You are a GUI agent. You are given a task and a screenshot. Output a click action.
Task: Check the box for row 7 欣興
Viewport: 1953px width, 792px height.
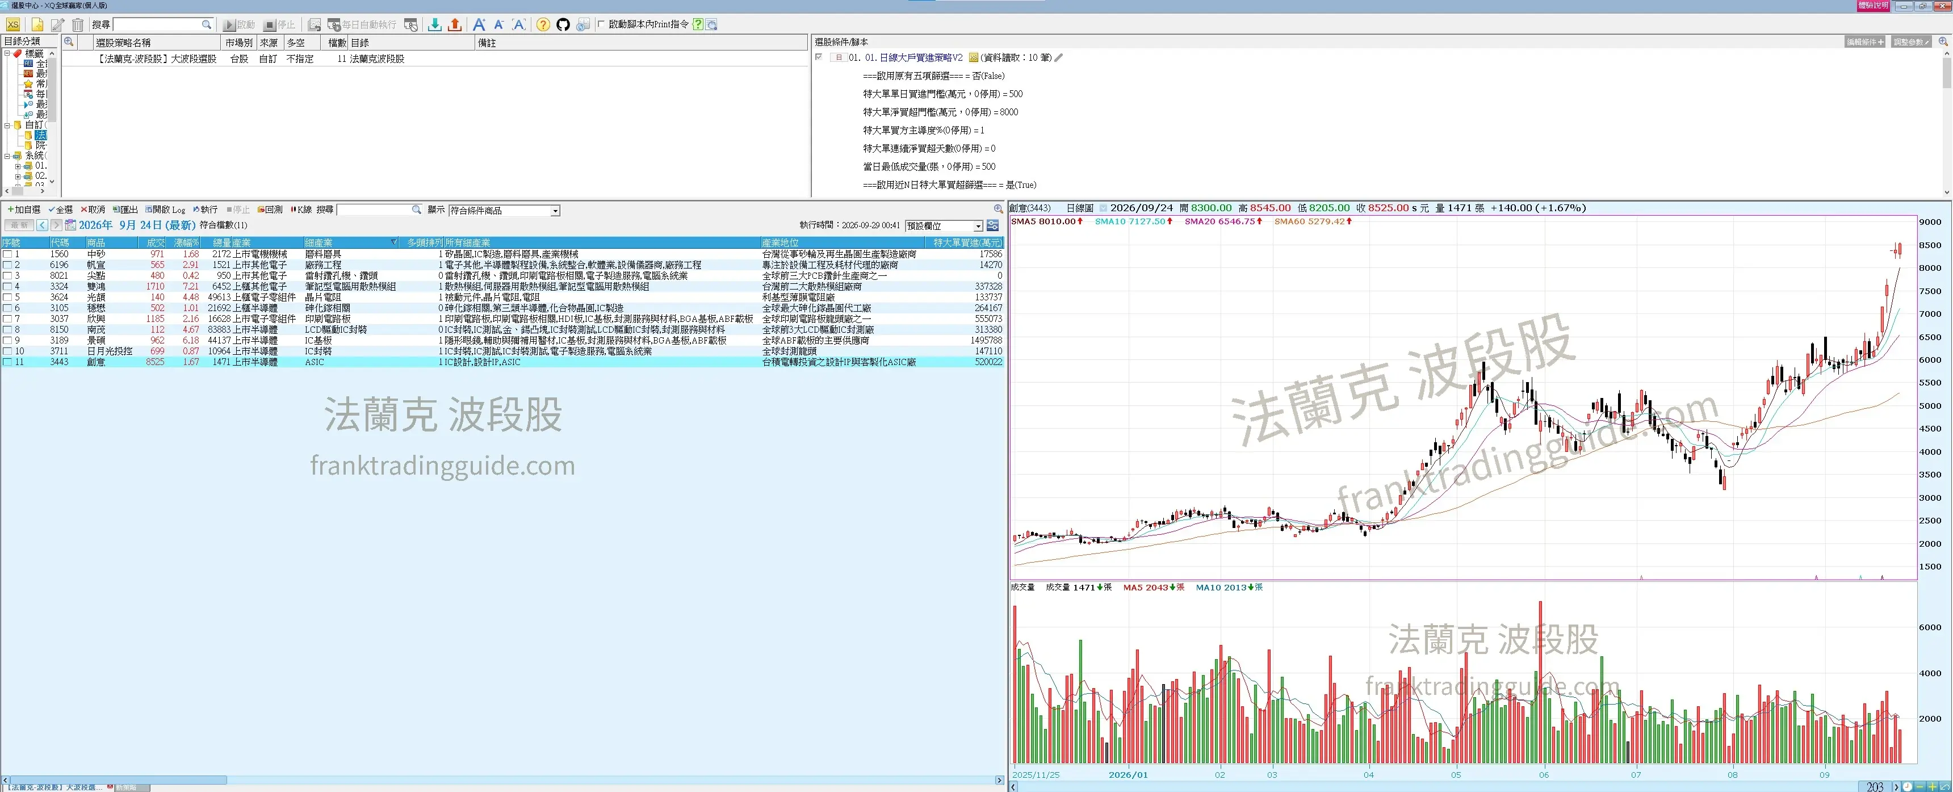coord(7,319)
